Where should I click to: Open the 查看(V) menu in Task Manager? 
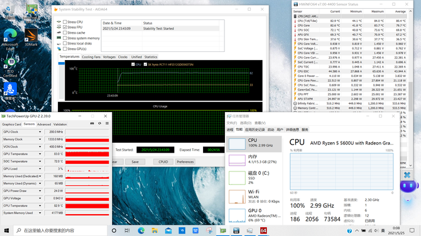(x=260, y=123)
